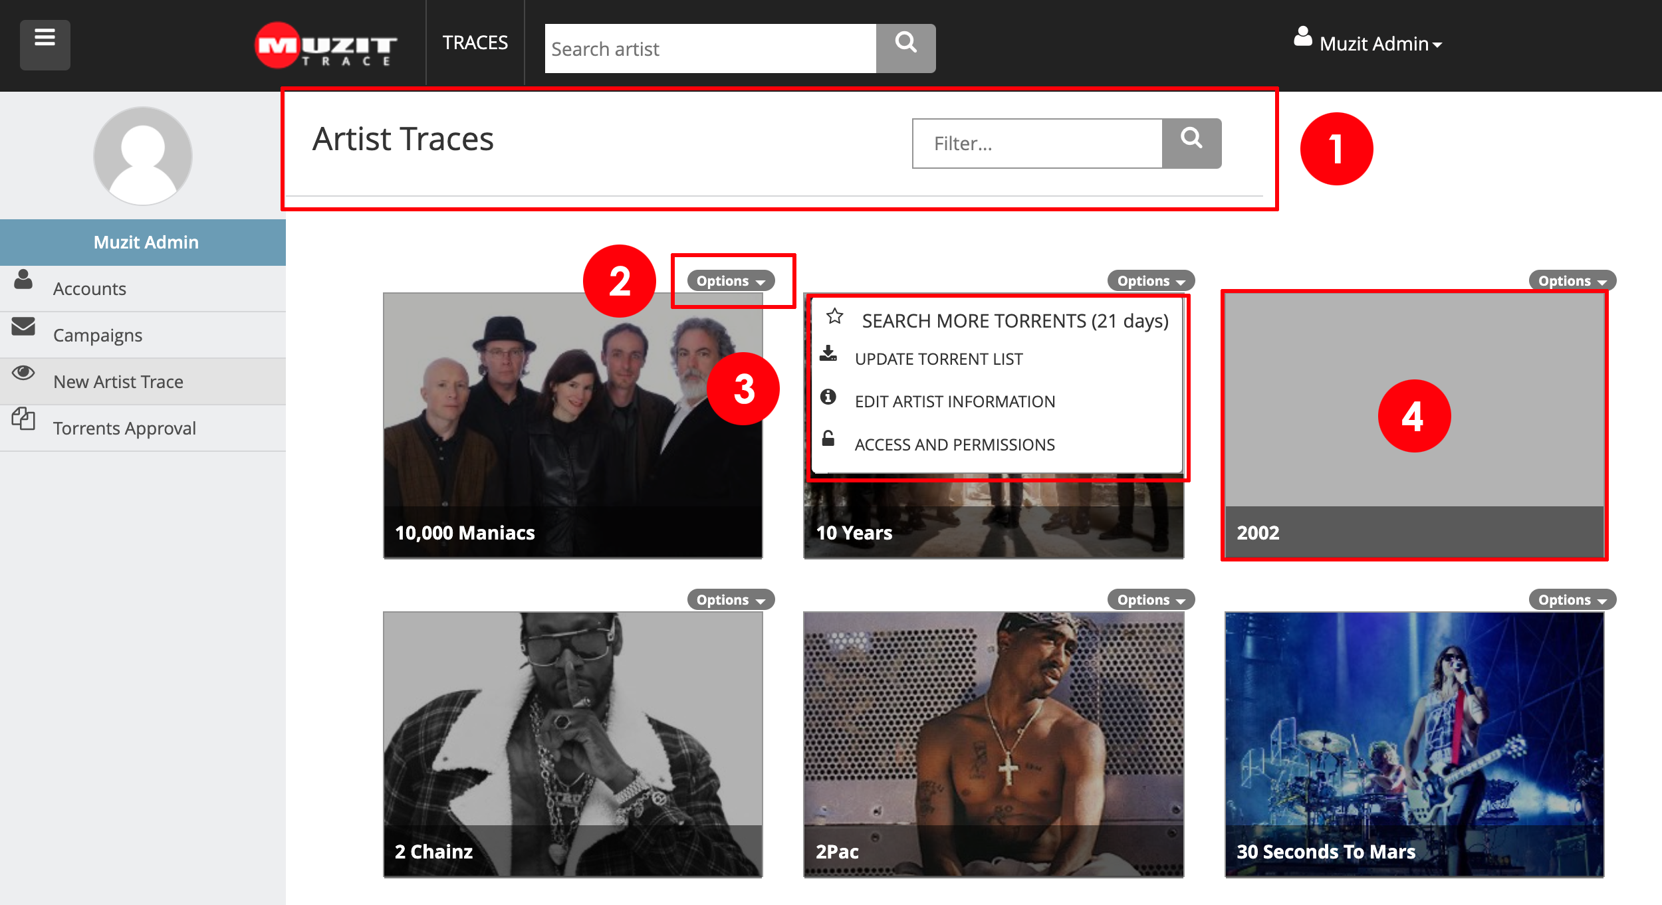Open Options dropdown for 2002
The width and height of the screenshot is (1662, 905).
(1572, 281)
